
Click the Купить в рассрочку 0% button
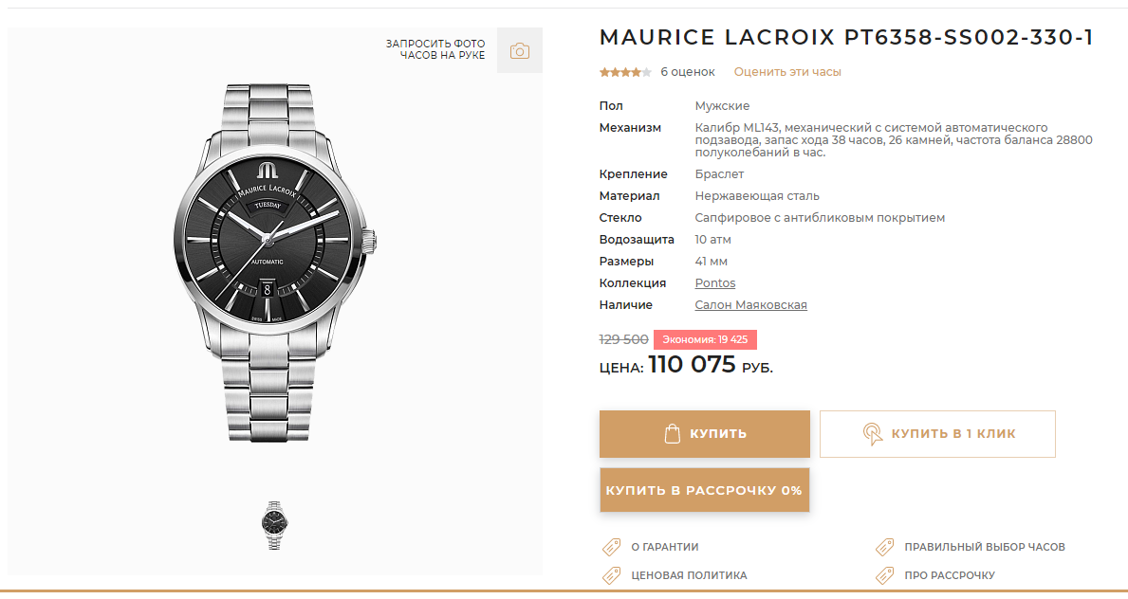point(704,490)
